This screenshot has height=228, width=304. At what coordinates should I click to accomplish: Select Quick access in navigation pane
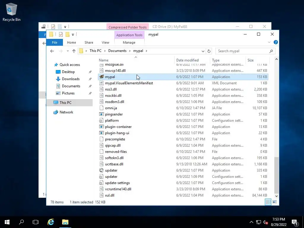pyautogui.click(x=69, y=65)
